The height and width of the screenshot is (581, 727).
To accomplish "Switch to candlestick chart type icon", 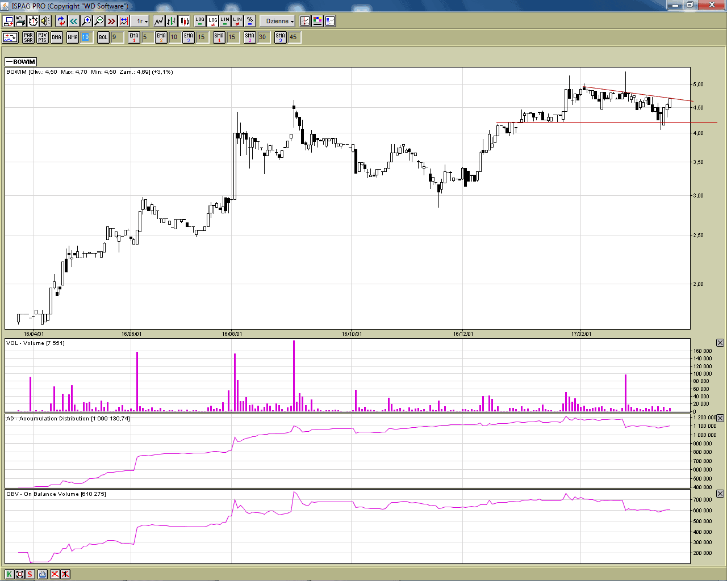I will tap(185, 21).
